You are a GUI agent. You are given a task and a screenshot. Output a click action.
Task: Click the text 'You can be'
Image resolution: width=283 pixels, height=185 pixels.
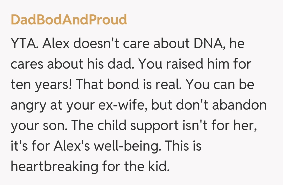[220, 85]
